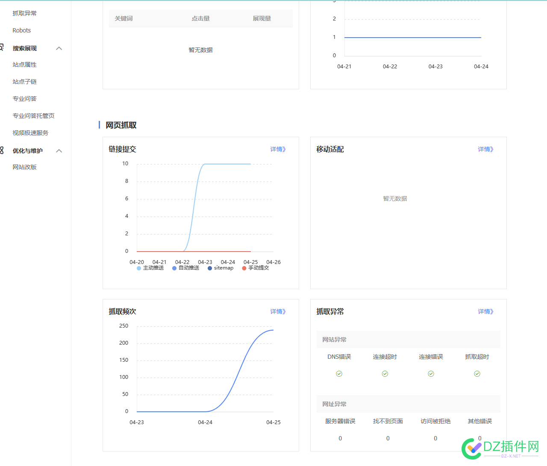Click the 链接提交 card title
Image resolution: width=547 pixels, height=466 pixels.
click(x=122, y=149)
